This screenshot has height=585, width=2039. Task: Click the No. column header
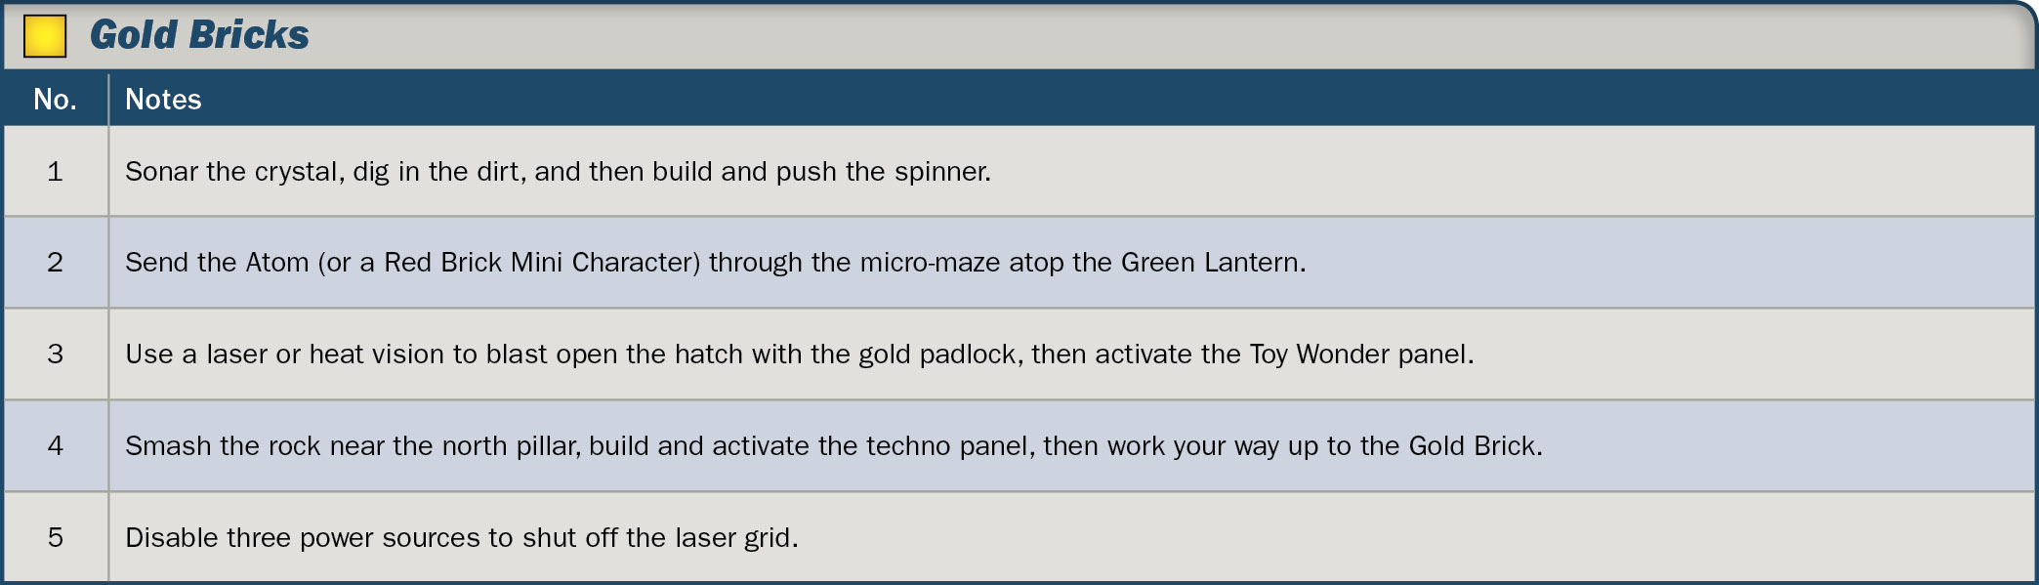55,100
